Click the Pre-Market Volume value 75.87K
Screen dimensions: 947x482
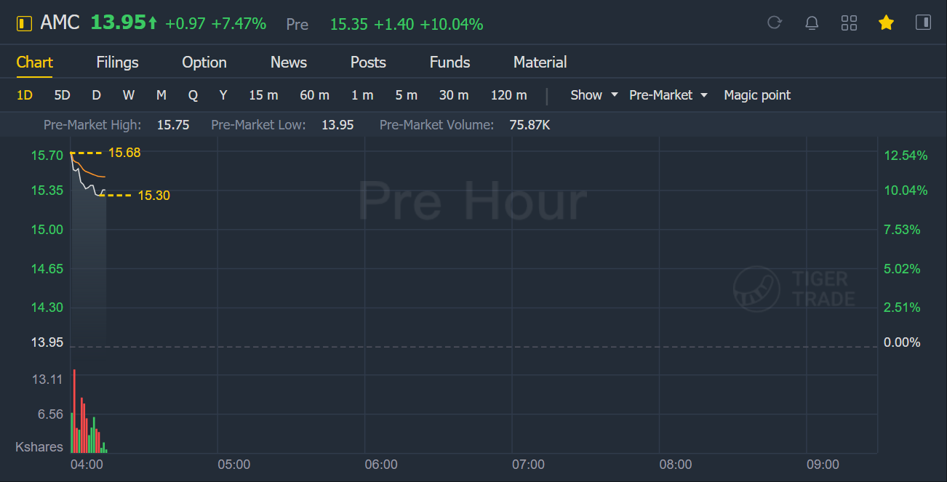click(530, 125)
